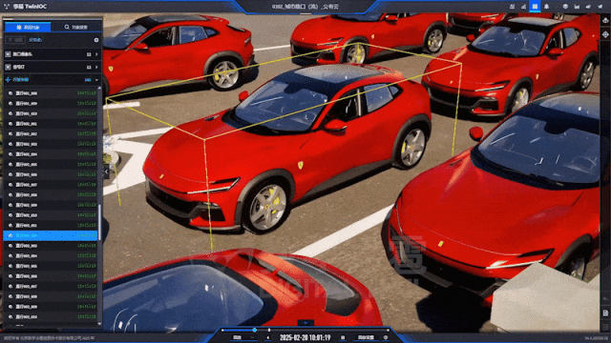Click the filter button below the tabs
Viewport: 611px width, 343px height.
click(x=15, y=40)
